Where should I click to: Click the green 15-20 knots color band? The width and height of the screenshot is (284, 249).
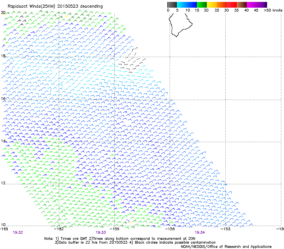tap(202, 5)
